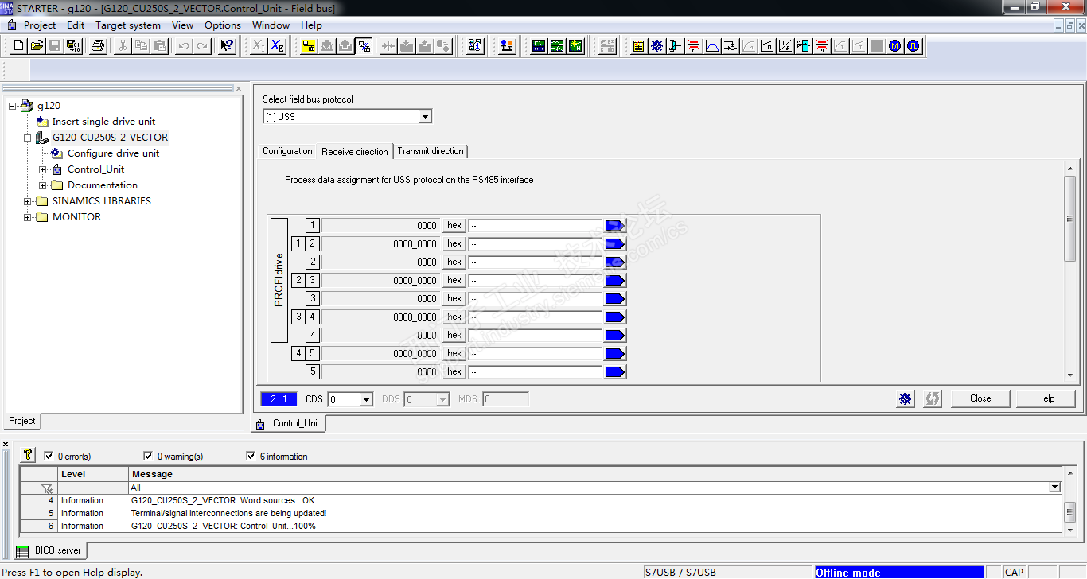Viewport: 1087px width, 579px height.
Task: Switch to the Transmit direction tab
Action: (x=431, y=151)
